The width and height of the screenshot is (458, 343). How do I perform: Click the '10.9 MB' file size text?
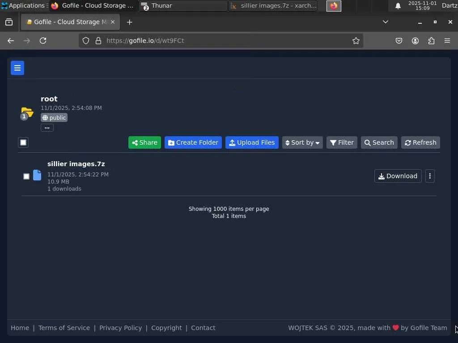point(59,181)
